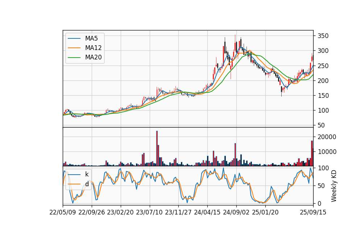Image resolution: width=348 pixels, height=250 pixels.
Task: Click the MA5 legend label
Action: point(91,38)
